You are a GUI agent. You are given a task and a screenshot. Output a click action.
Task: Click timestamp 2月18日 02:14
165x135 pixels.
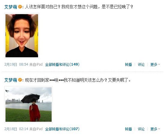(16, 129)
